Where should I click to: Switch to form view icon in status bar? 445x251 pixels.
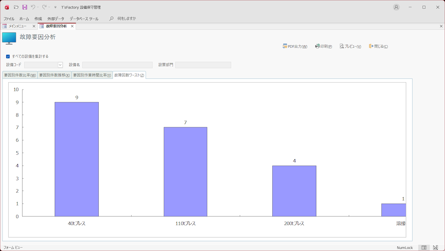424,248
